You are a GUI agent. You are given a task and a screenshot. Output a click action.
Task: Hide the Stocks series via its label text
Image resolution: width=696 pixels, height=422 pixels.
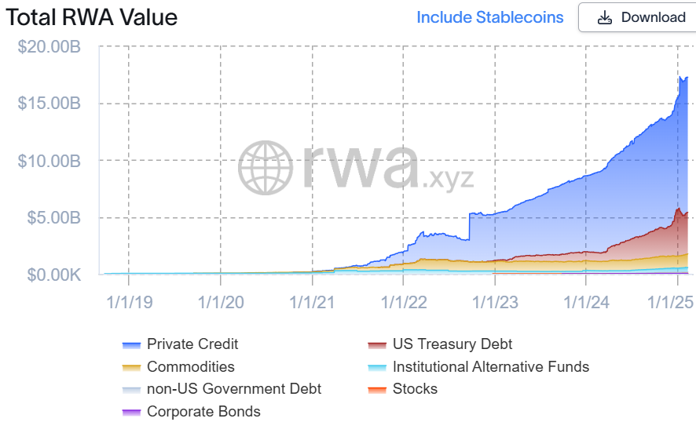pos(415,389)
